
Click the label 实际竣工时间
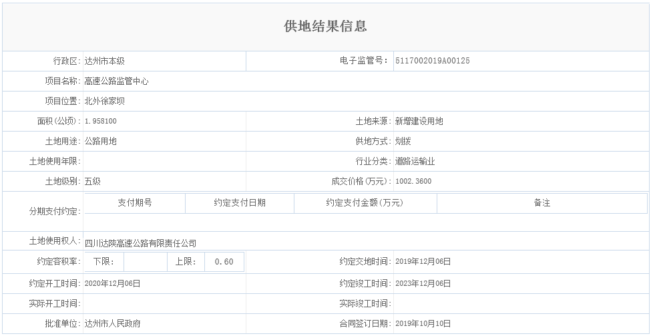[365, 304]
